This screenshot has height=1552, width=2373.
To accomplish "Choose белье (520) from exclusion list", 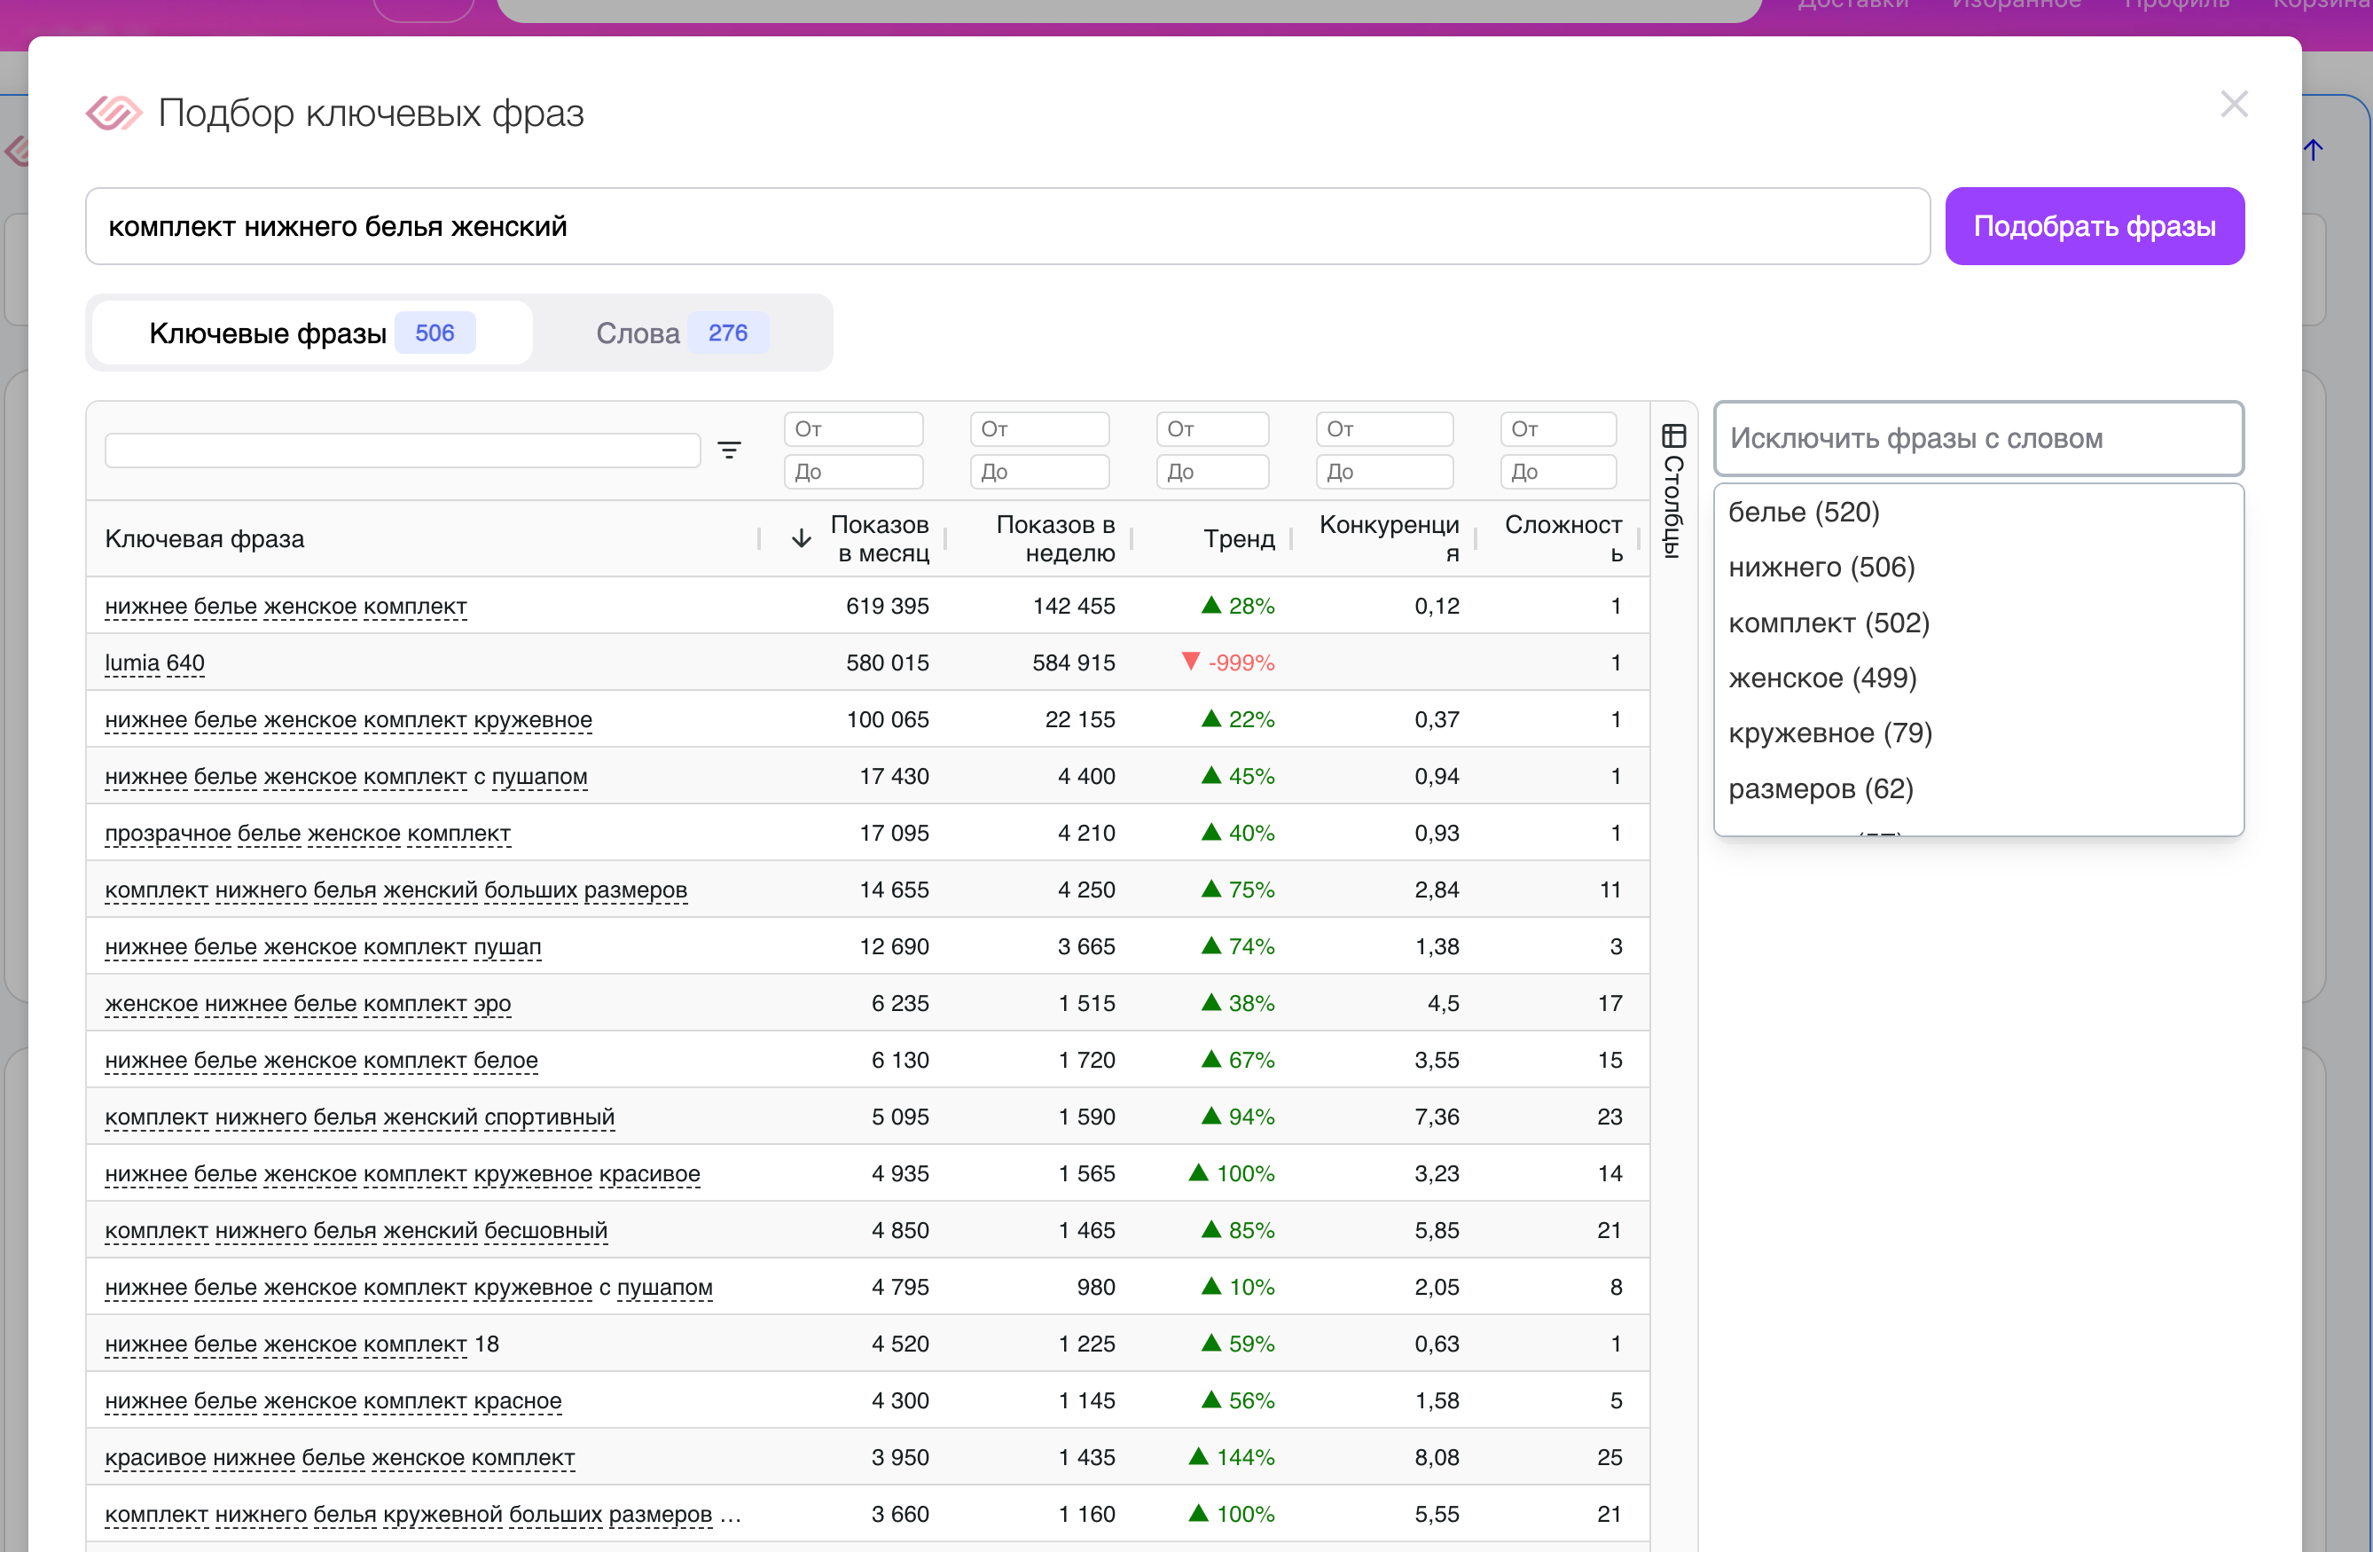I will (1803, 512).
